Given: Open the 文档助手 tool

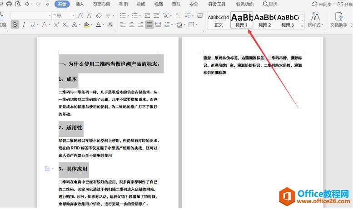Looking at the screenshot, I should [x=338, y=20].
